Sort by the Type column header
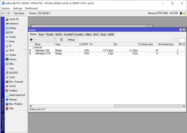Viewport: 187px width, 133px height. click(x=67, y=44)
